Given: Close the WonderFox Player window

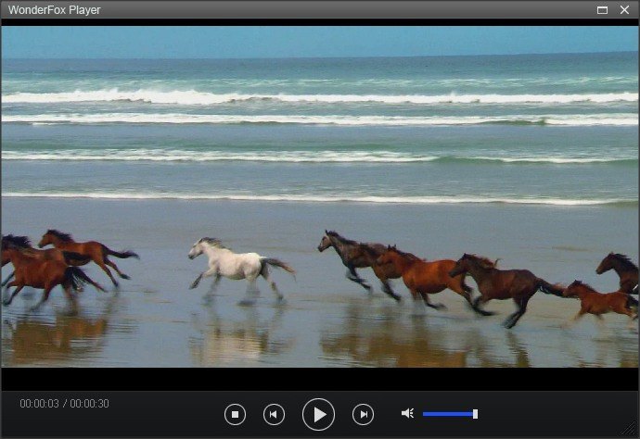Looking at the screenshot, I should [x=624, y=10].
